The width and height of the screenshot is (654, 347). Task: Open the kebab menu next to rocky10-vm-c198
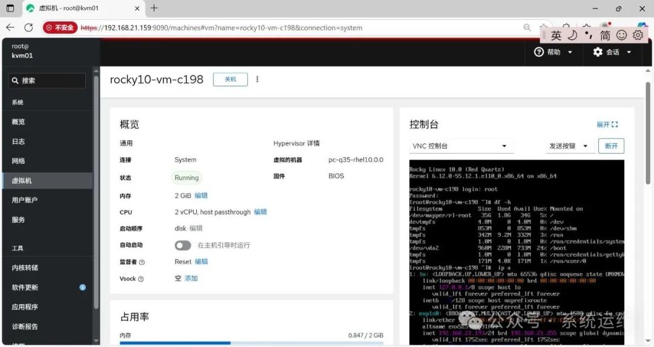click(x=257, y=79)
